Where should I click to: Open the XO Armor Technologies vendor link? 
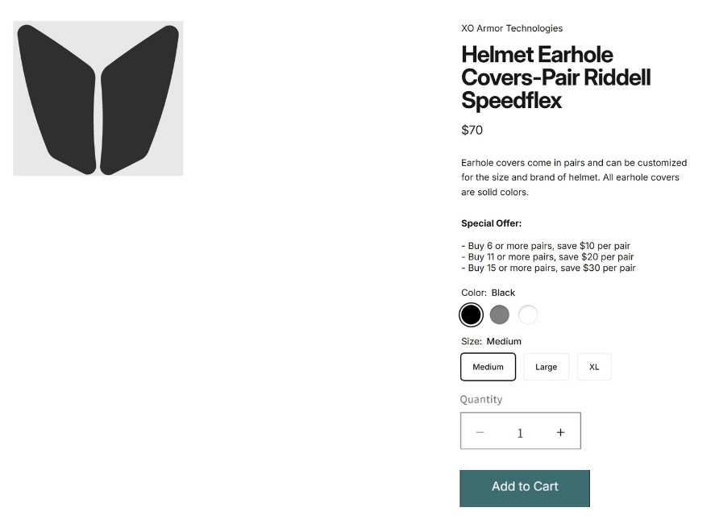click(x=512, y=28)
